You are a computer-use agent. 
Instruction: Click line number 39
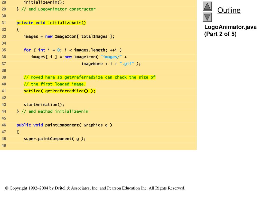pos(4,77)
